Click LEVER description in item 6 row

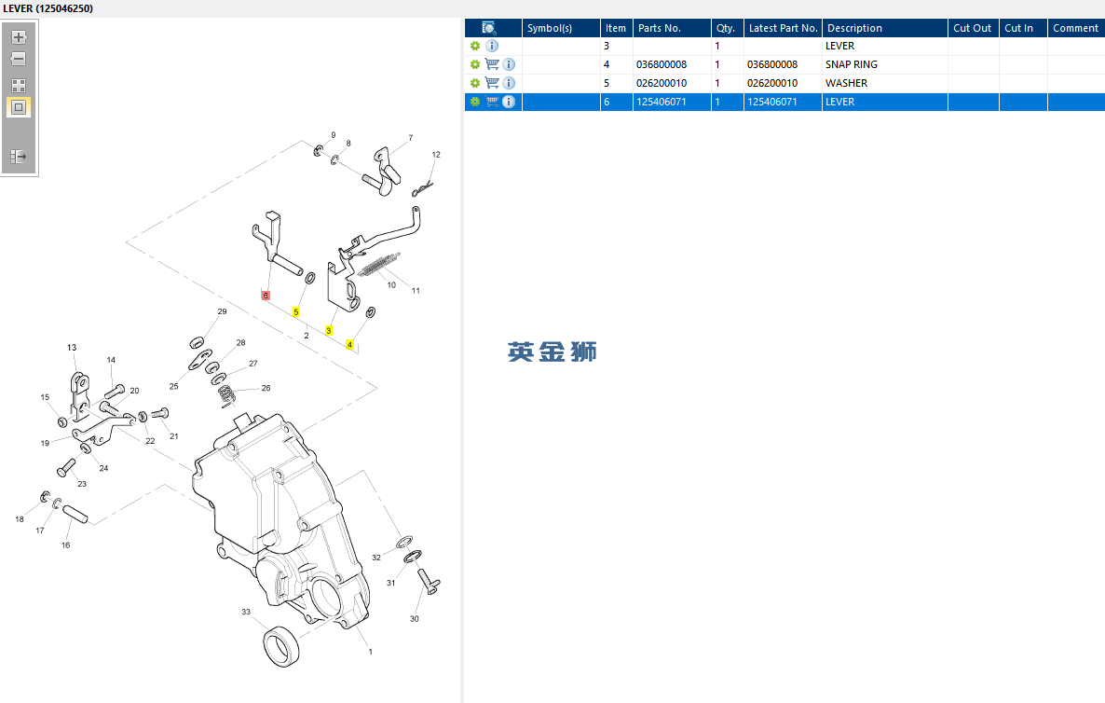(x=840, y=102)
